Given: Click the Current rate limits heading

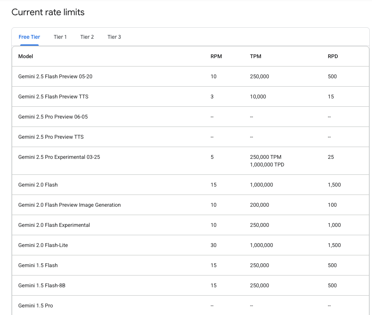Looking at the screenshot, I should 48,12.
